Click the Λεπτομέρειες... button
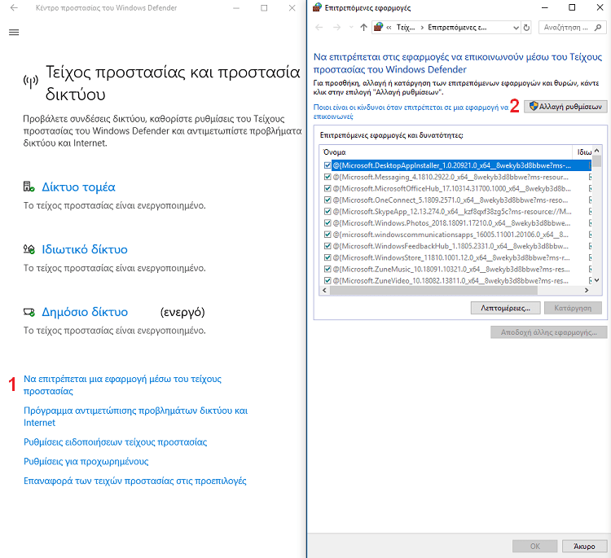 505,308
